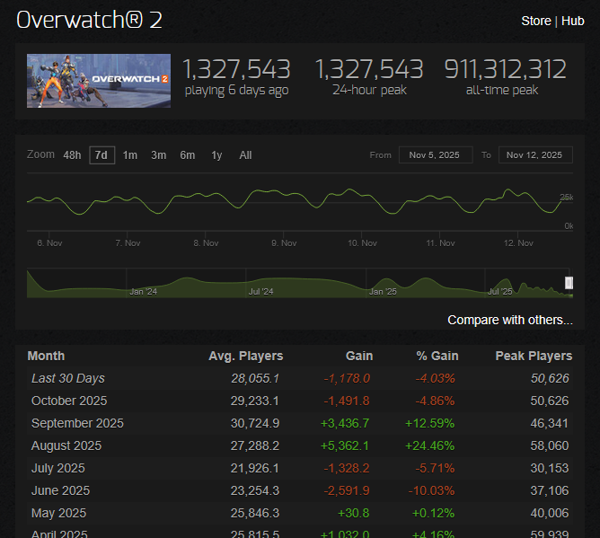Click the September 2025 row label

(x=77, y=423)
